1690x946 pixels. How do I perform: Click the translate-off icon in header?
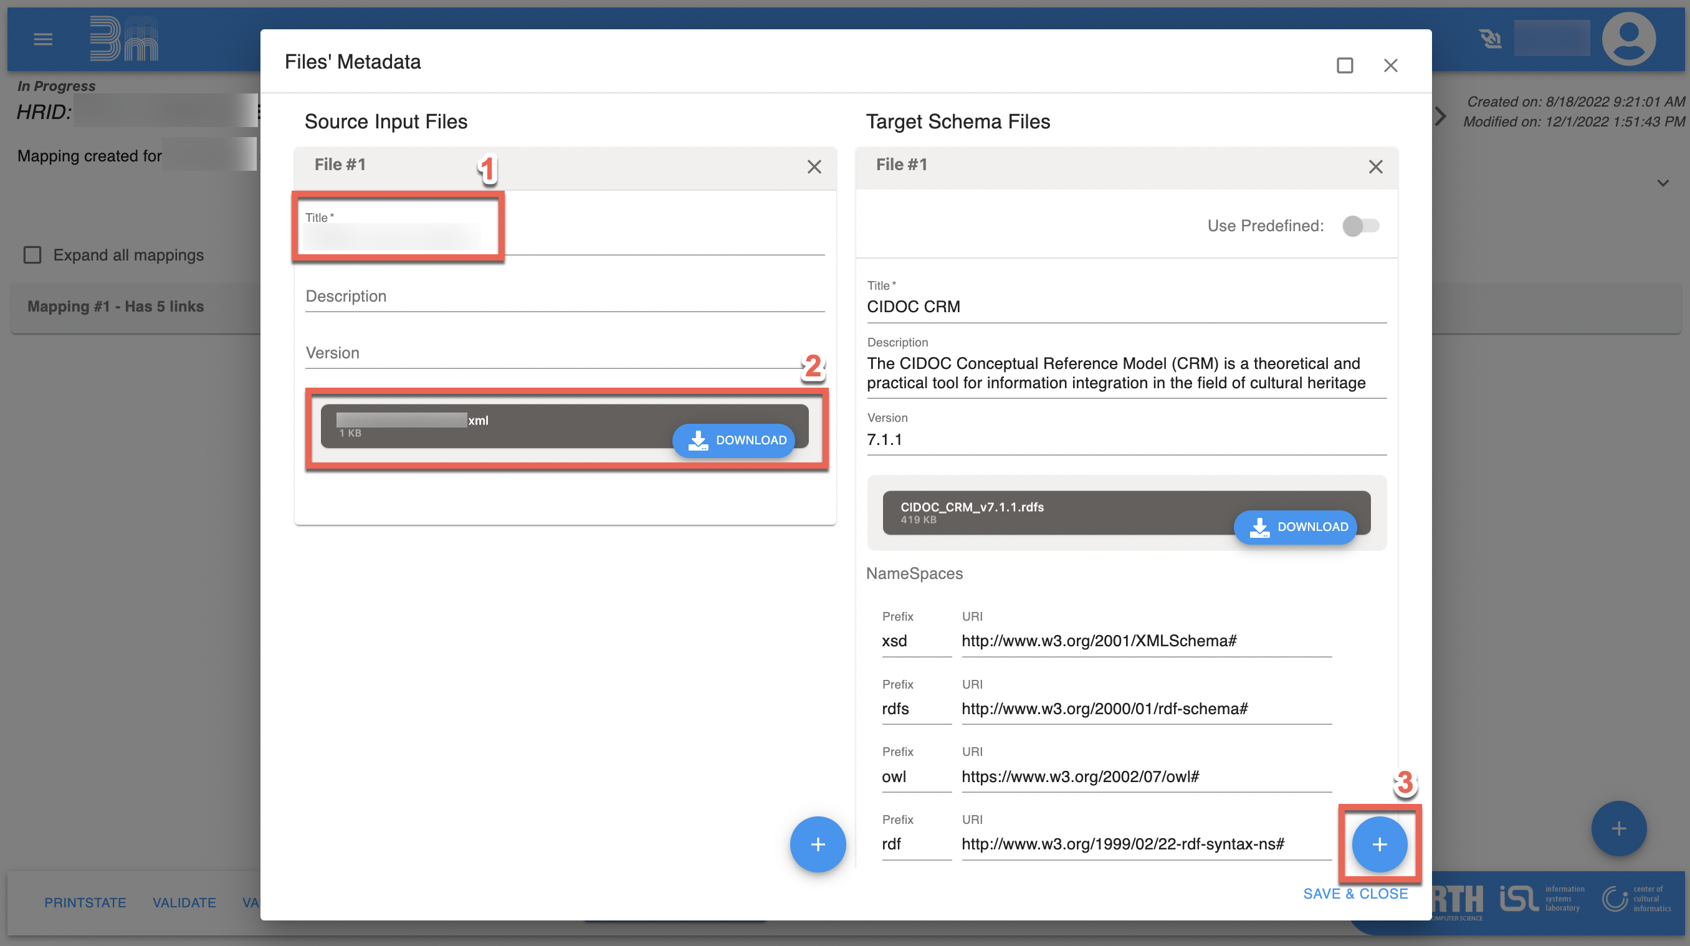tap(1490, 39)
